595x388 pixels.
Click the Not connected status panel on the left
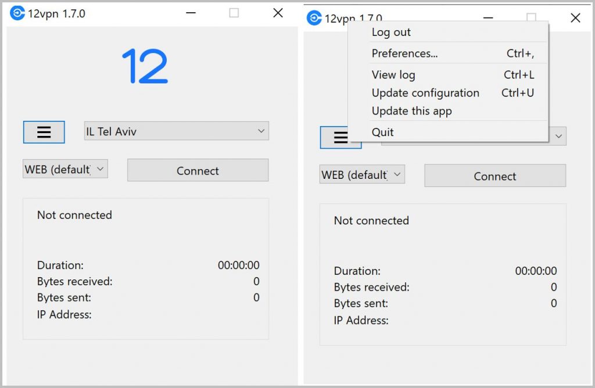pyautogui.click(x=74, y=215)
